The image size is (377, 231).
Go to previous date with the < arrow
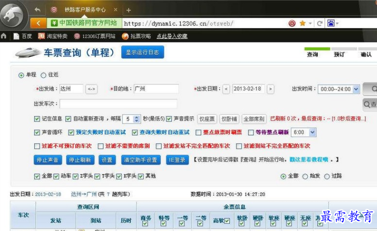(226, 89)
